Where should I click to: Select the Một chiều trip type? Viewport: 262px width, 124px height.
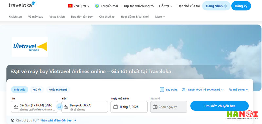coord(20,90)
